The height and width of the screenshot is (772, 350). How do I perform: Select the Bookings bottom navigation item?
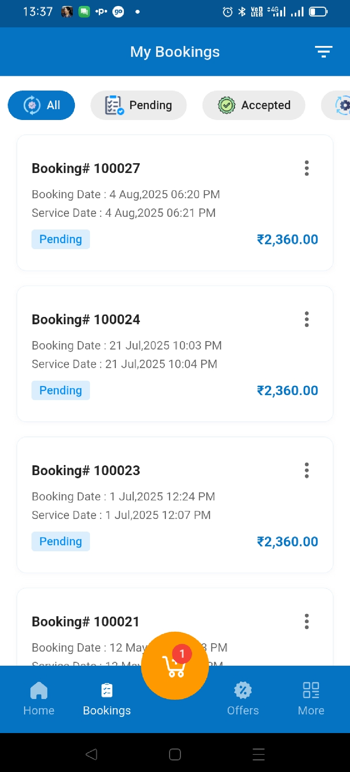pos(107,698)
